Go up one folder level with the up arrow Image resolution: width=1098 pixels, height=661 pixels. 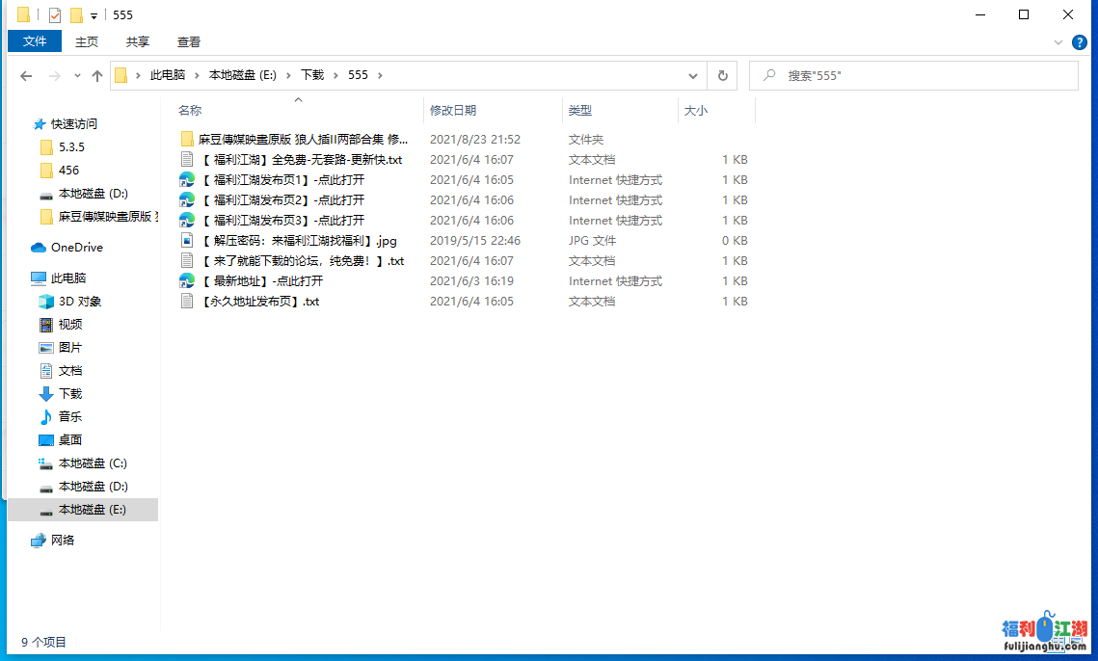tap(96, 75)
